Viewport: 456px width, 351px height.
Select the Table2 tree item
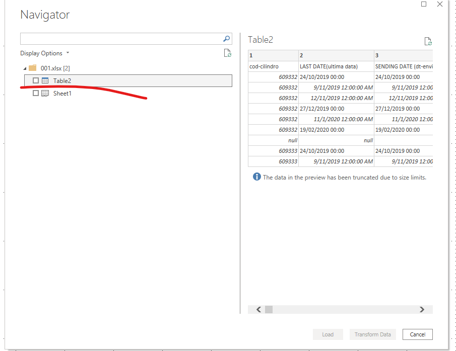[128, 80]
